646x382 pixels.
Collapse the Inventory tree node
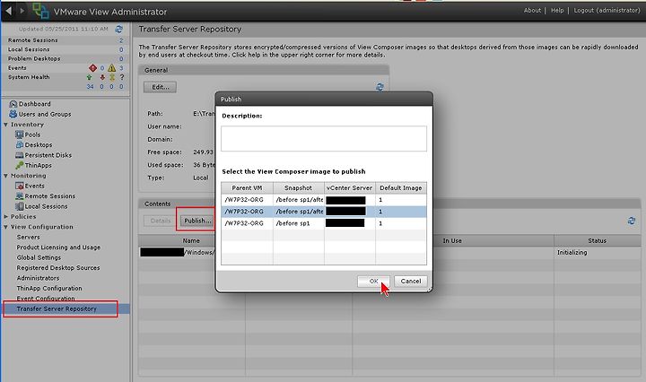pos(5,125)
